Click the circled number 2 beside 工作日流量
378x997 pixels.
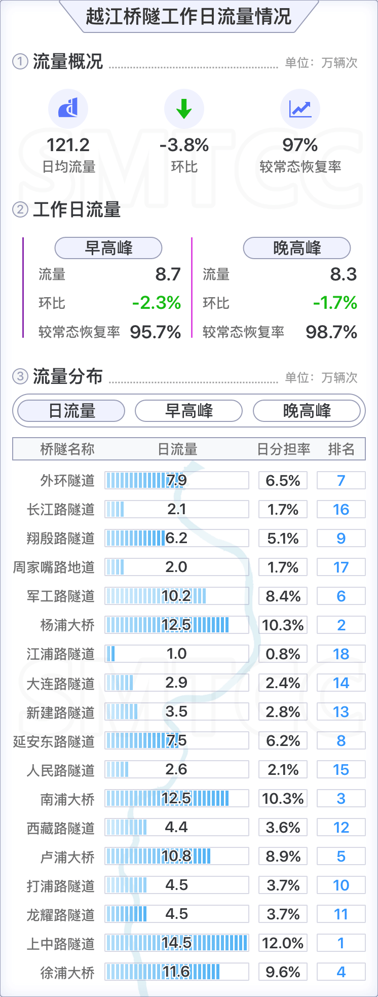click(x=20, y=209)
